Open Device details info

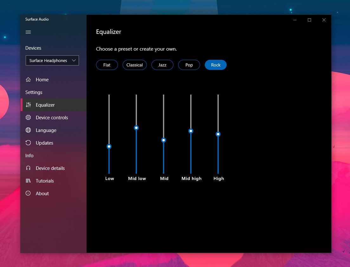[x=54, y=168]
